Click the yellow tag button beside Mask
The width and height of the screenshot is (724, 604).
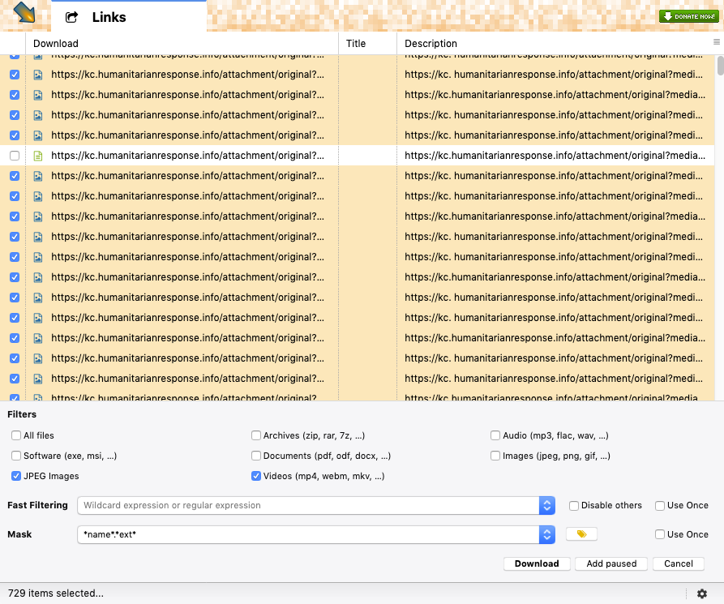[581, 534]
